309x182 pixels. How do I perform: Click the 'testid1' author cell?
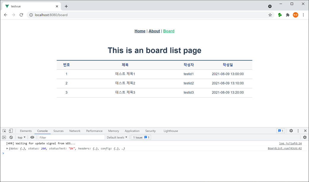(x=189, y=74)
